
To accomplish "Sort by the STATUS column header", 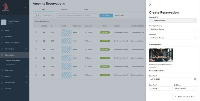I will 105,26.
